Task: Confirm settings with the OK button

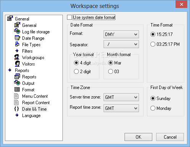Action: coord(138,137)
